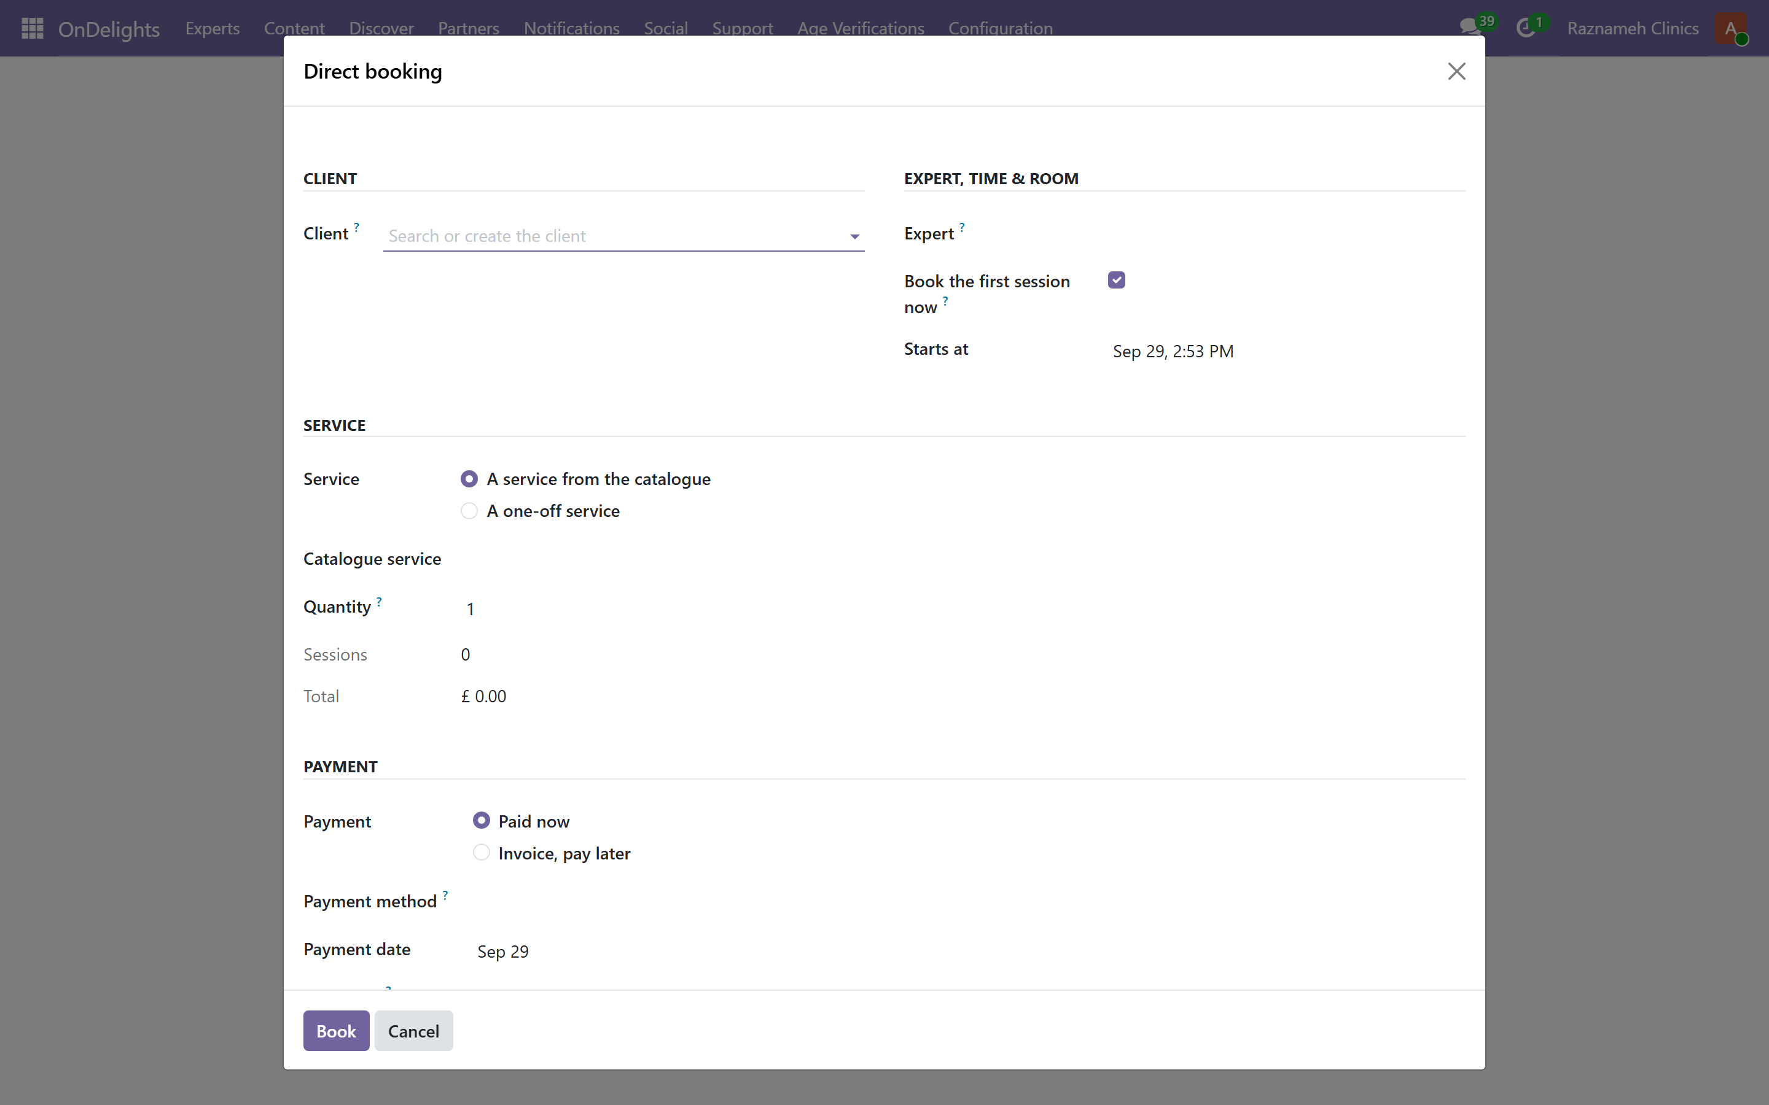This screenshot has width=1769, height=1105.
Task: Open the Partners menu
Action: pos(469,28)
